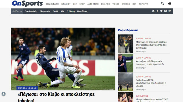Open the ΠΟΔΟΣΦΑΙΡΟ menu

pos(52,4)
